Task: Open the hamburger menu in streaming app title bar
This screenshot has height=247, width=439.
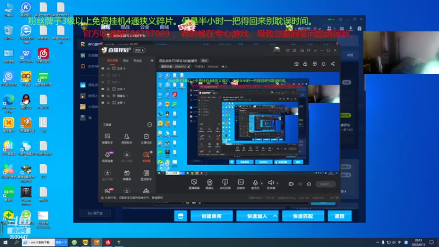Action: (x=315, y=50)
